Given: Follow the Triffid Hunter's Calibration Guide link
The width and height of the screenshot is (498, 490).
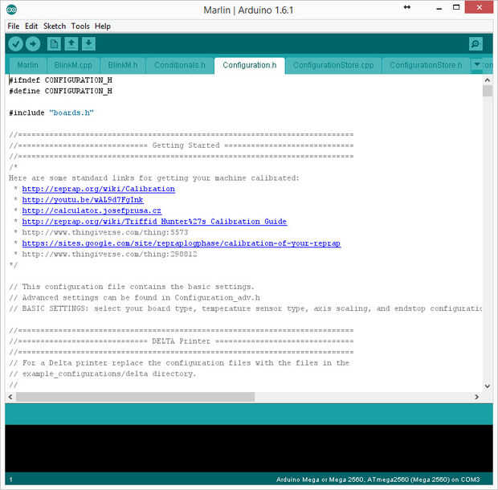Looking at the screenshot, I should click(x=154, y=222).
